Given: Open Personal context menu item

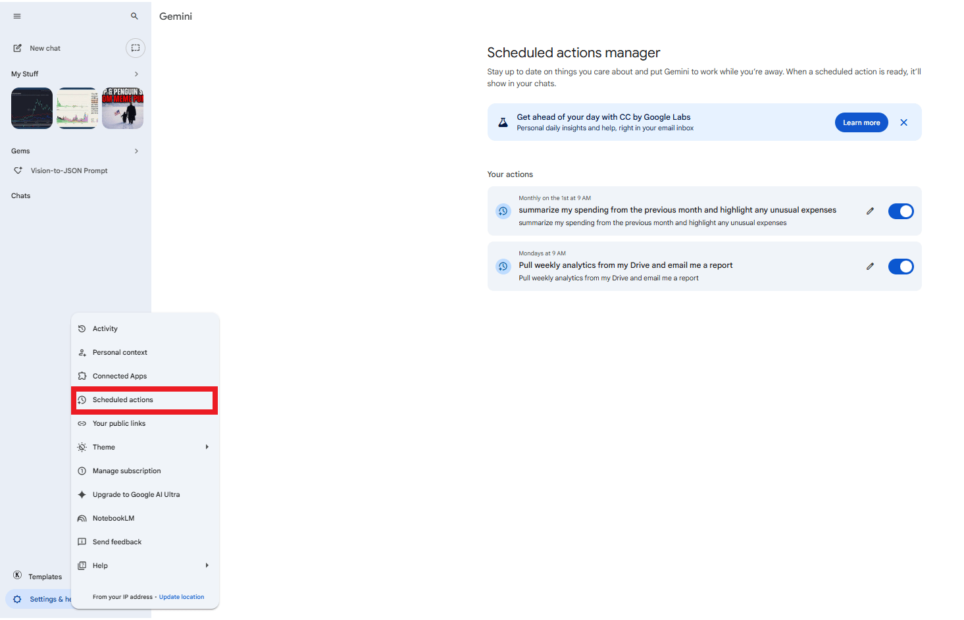Looking at the screenshot, I should coord(145,352).
